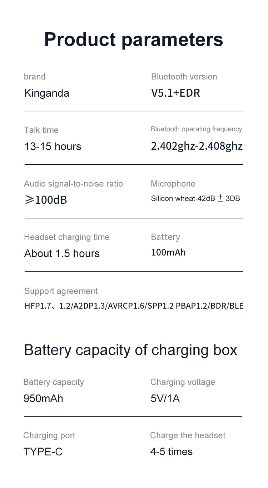Select the About 1.5 hours text
This screenshot has width=268, height=488.
pos(62,253)
